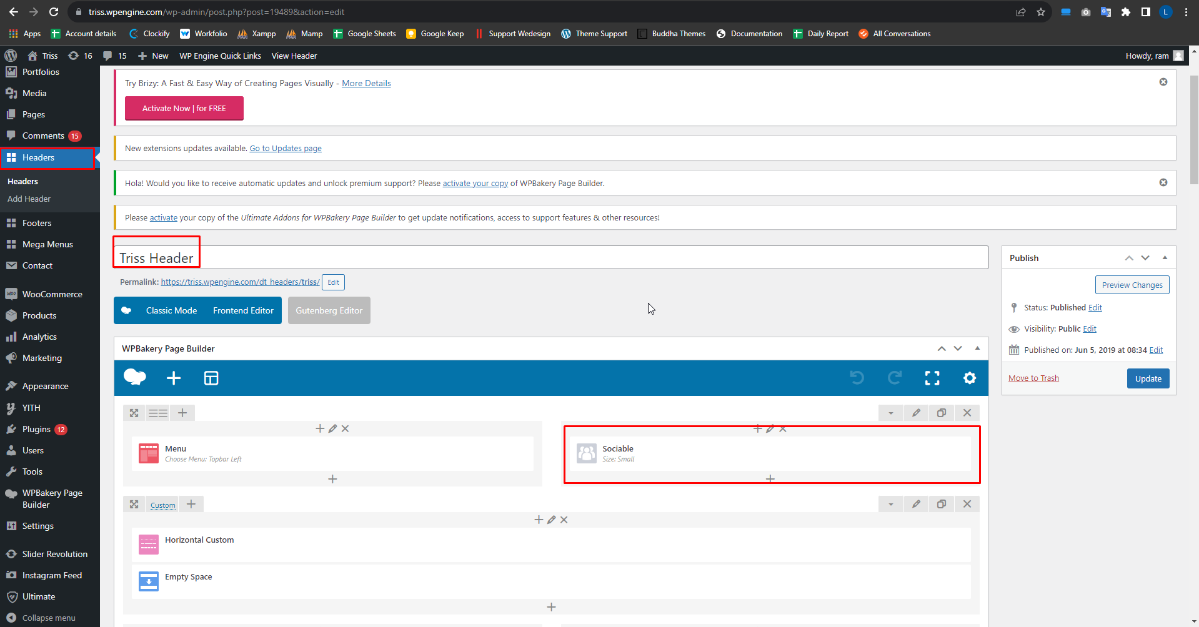Clone the second row
The image size is (1199, 627).
[942, 504]
